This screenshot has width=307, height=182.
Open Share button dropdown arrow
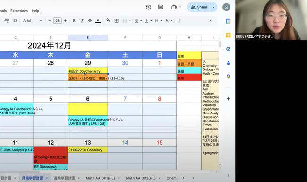(213, 7)
